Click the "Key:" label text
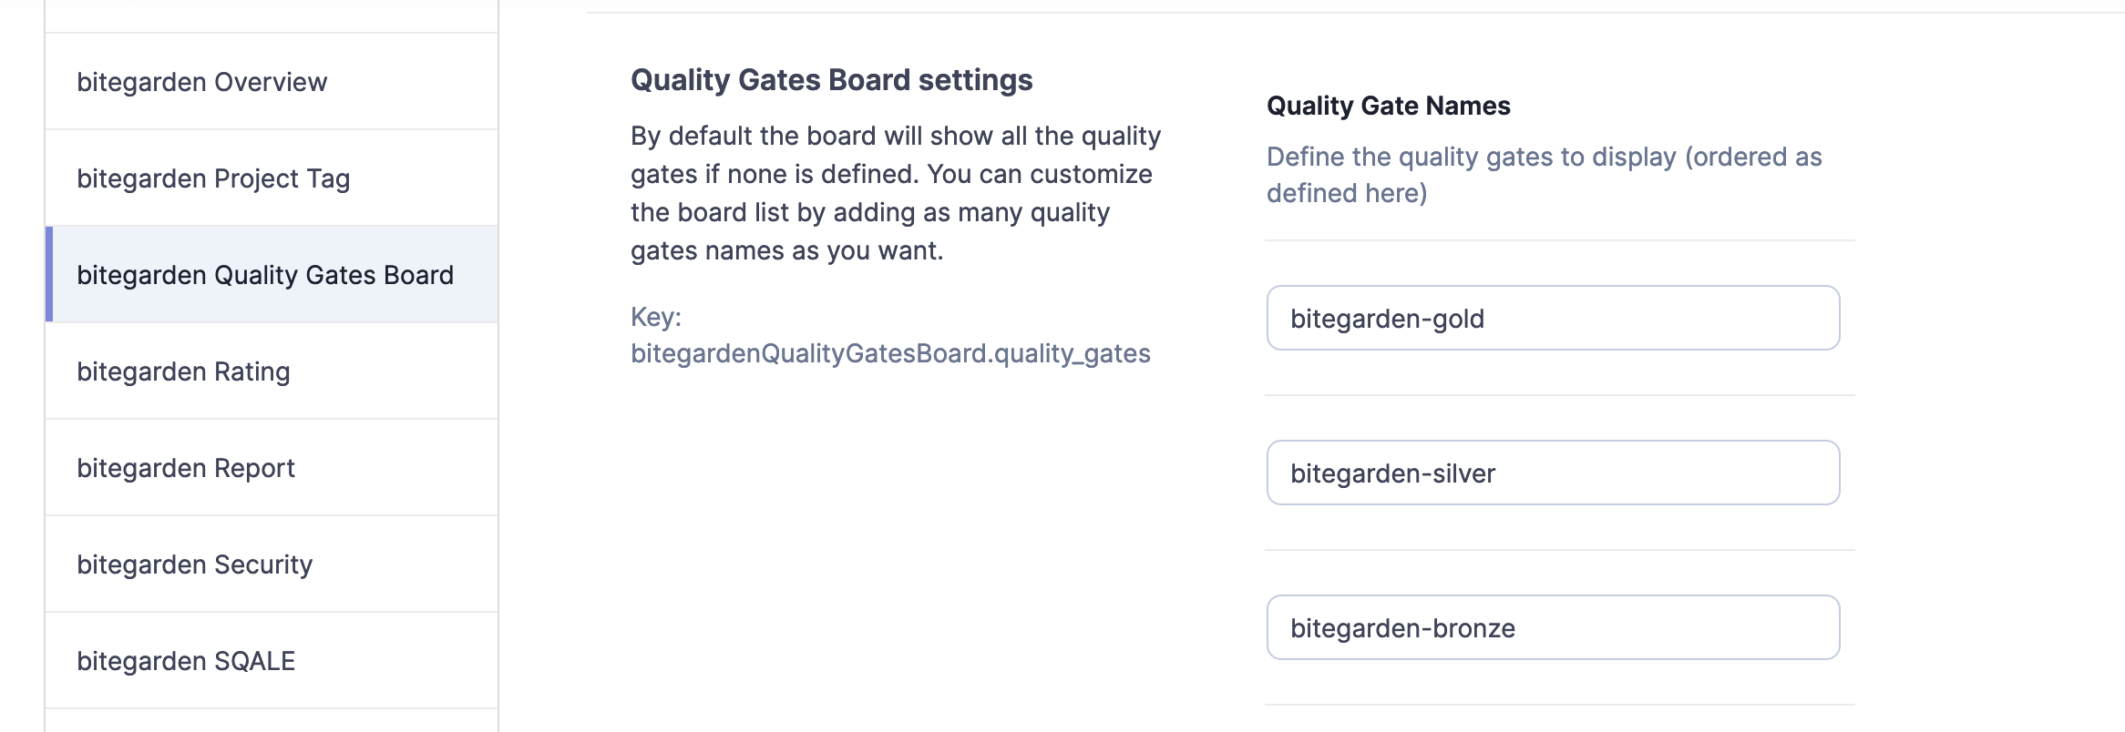Image resolution: width=2125 pixels, height=732 pixels. 655,317
